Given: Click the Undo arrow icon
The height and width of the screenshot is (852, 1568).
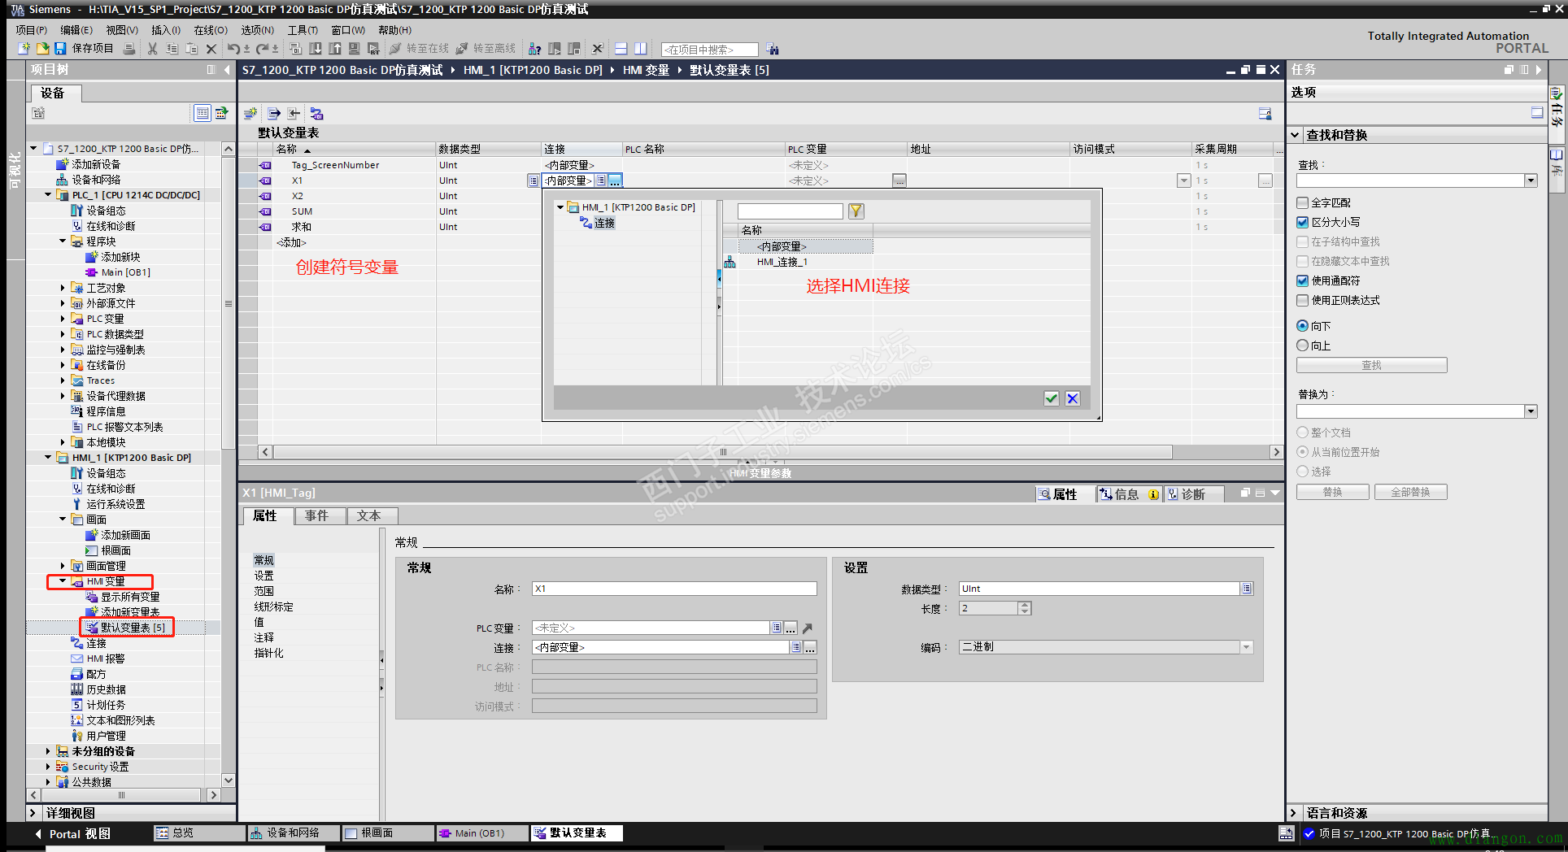Looking at the screenshot, I should 233,49.
